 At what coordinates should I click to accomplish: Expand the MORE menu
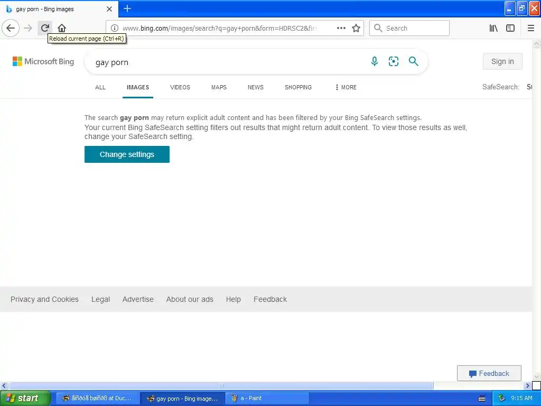[346, 87]
